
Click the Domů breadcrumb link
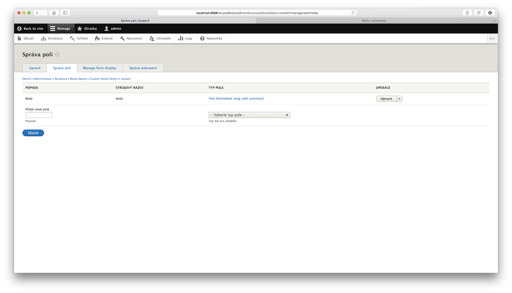point(26,79)
